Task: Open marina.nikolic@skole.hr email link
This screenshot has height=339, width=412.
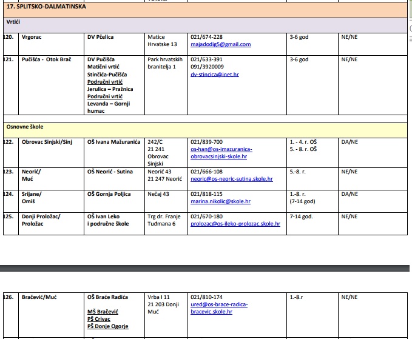Action: tap(220, 201)
